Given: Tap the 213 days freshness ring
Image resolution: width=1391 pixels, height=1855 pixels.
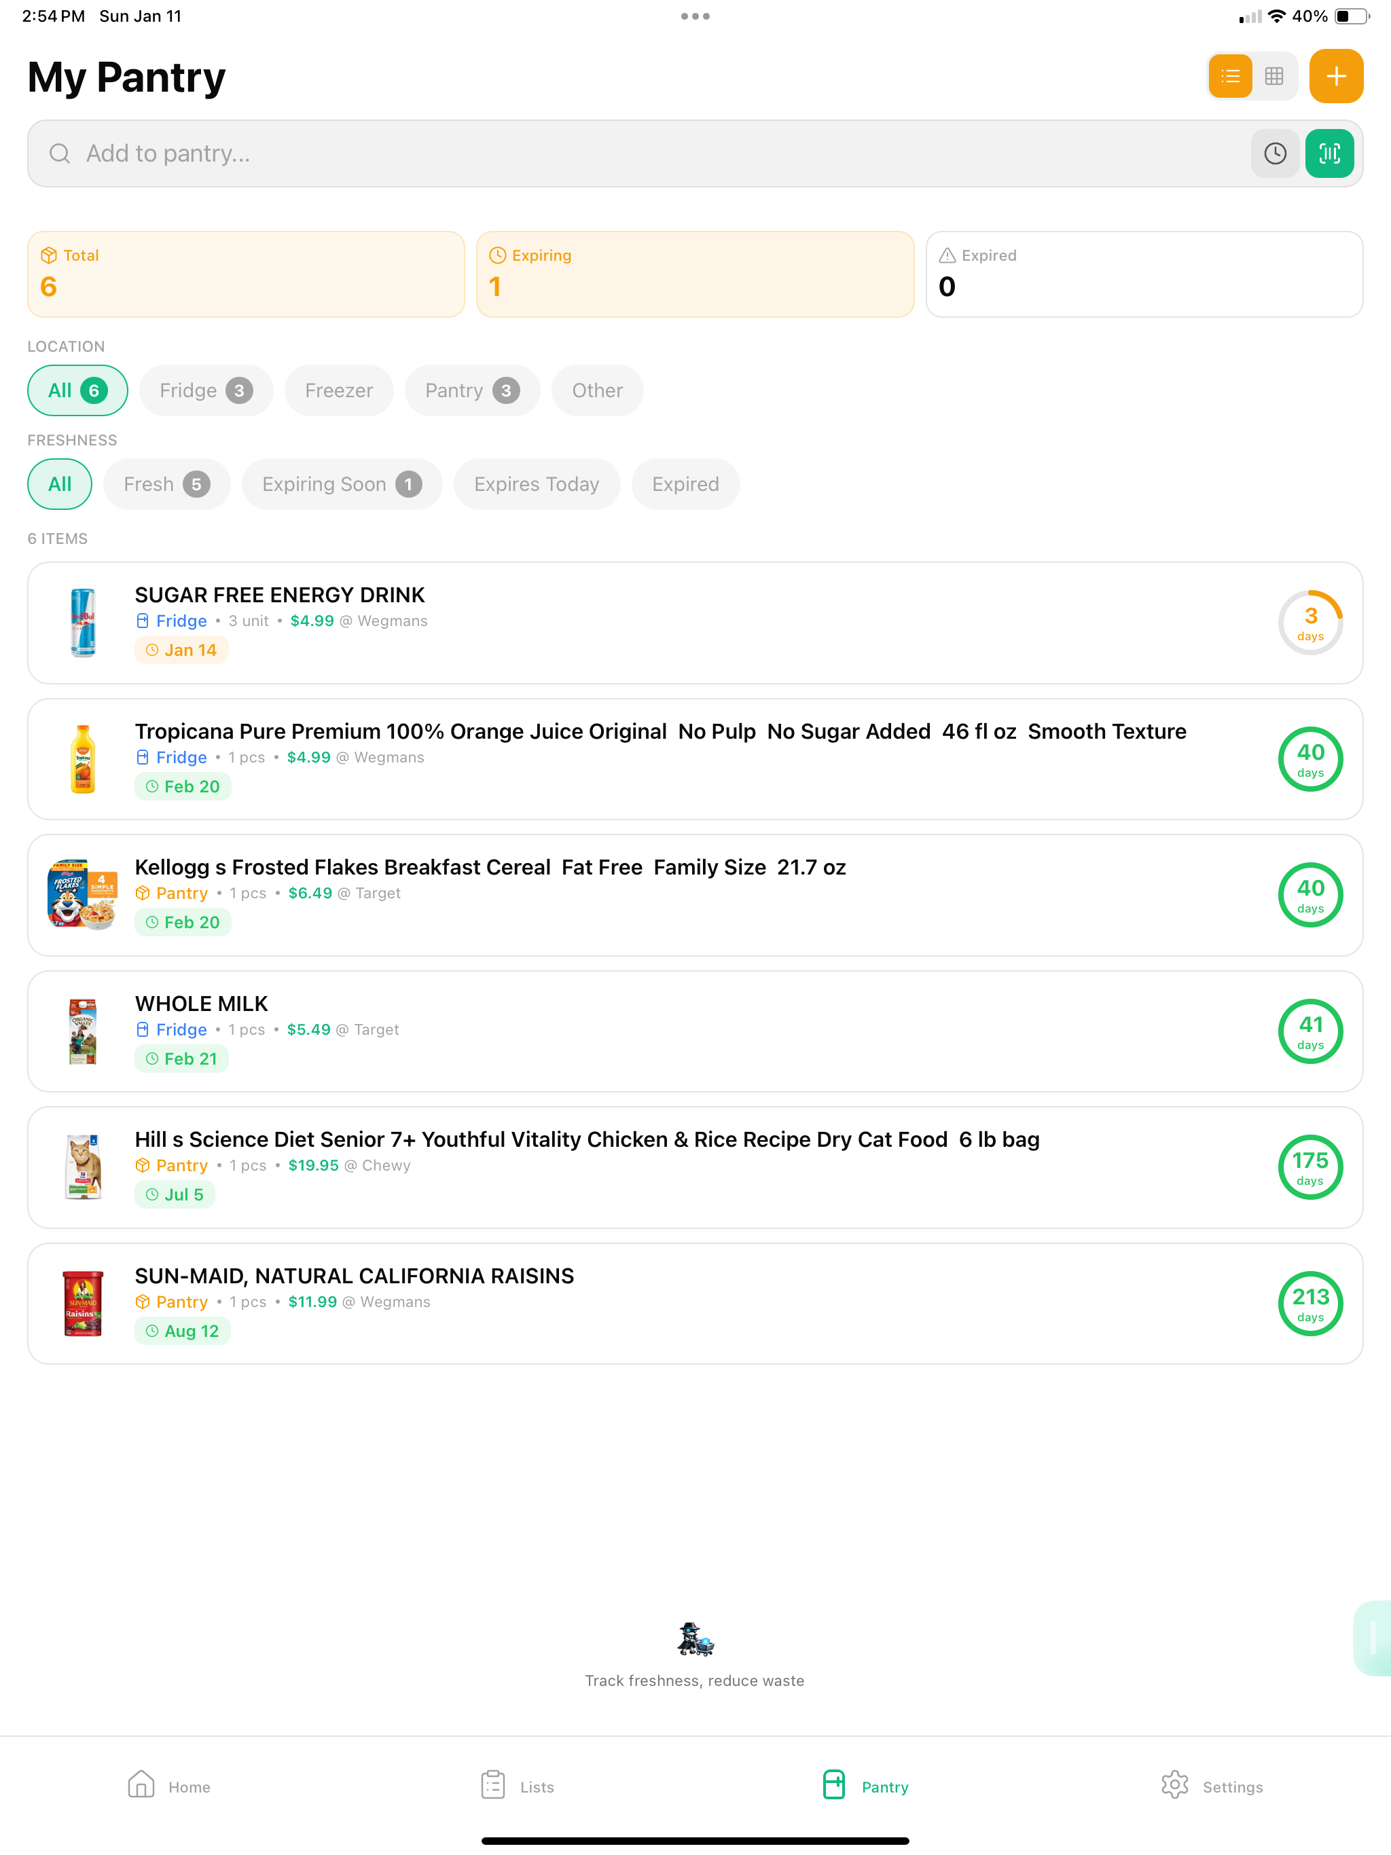Looking at the screenshot, I should click(1310, 1304).
